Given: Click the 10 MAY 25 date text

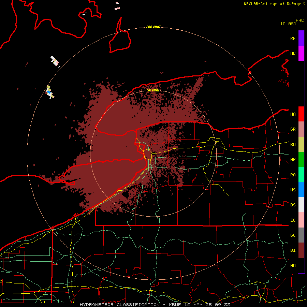Looking at the screenshot, I should click(198, 305).
